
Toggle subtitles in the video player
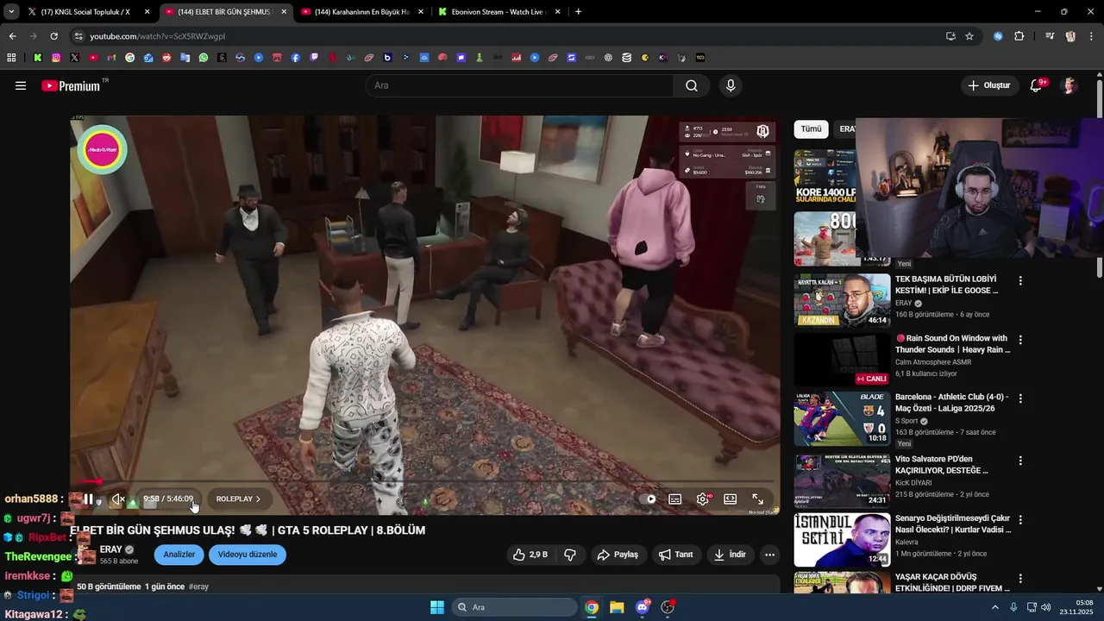[675, 499]
